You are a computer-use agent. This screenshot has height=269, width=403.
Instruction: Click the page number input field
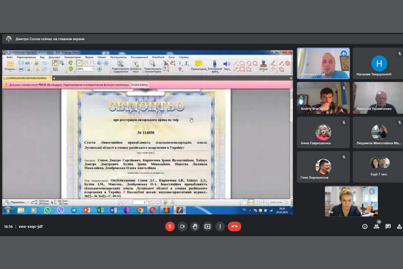(x=141, y=202)
